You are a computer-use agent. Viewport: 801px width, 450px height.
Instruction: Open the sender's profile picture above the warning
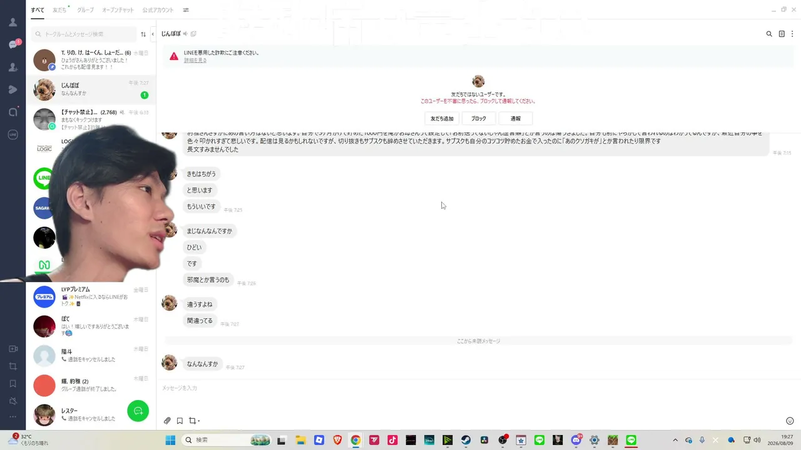(478, 81)
